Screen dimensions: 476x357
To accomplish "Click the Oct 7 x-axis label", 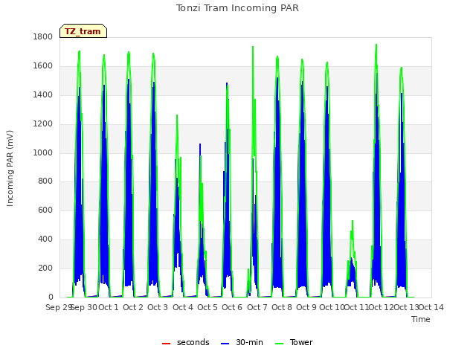I will [257, 307].
